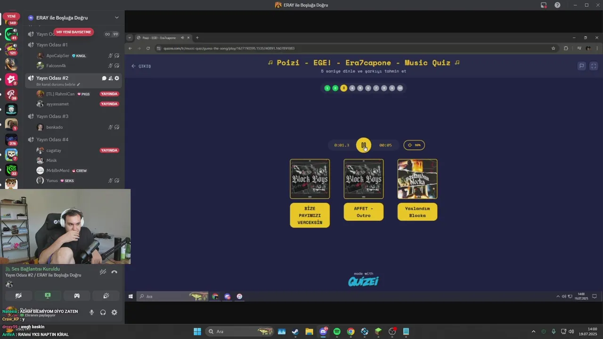603x339 pixels.
Task: Open Discord user settings gear
Action: pos(114,312)
